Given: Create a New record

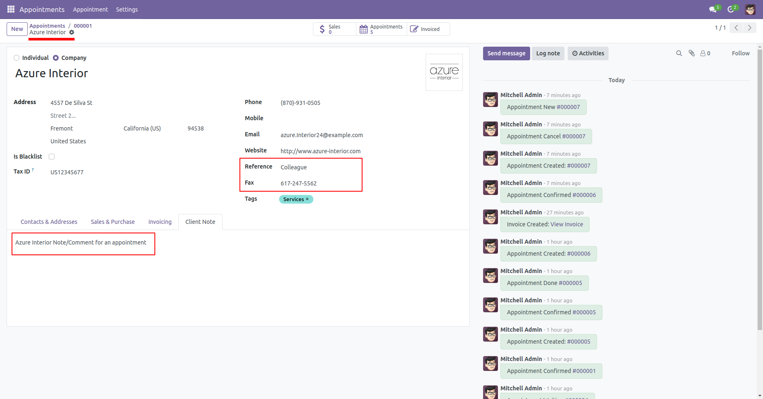Looking at the screenshot, I should (17, 29).
